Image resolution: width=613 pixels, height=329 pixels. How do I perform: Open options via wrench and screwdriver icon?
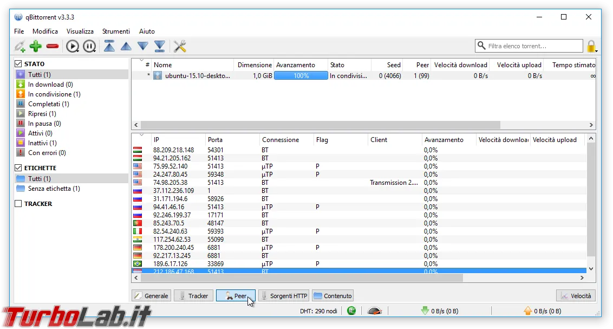tap(180, 46)
